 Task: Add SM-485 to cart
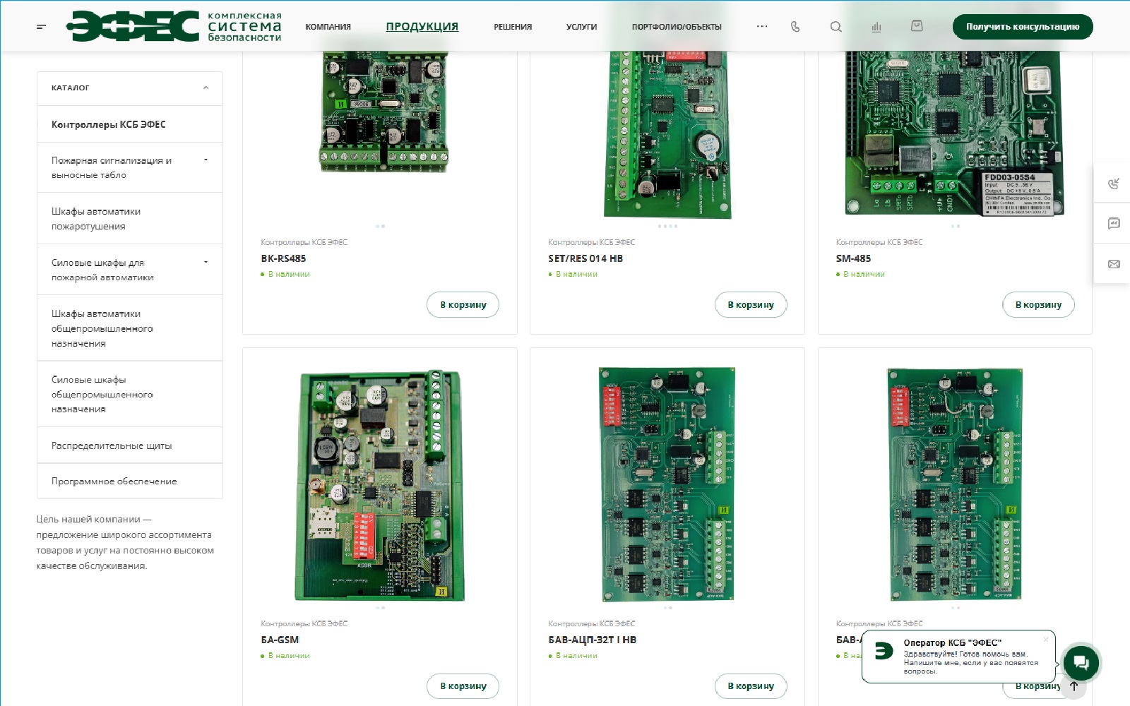(x=1038, y=305)
